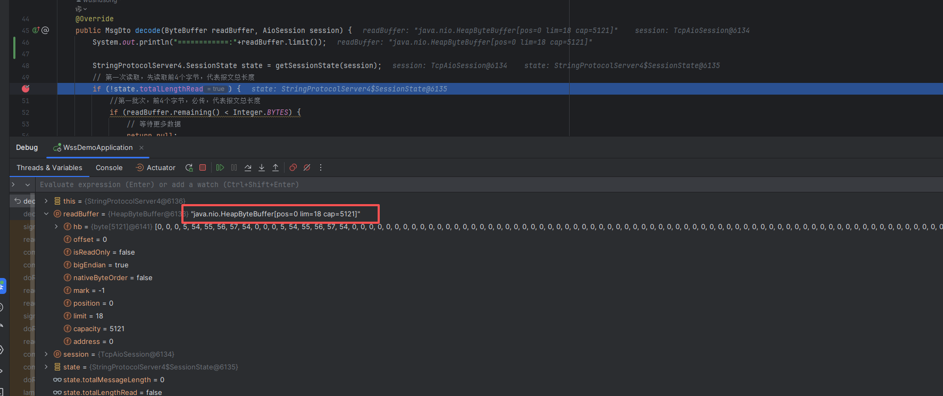Image resolution: width=943 pixels, height=396 pixels.
Task: Click the Evaluate expression input field
Action: click(319, 184)
